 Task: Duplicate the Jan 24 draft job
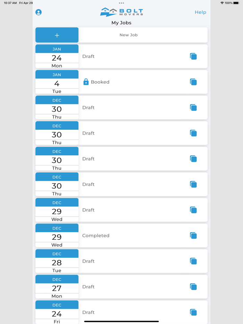tap(193, 57)
